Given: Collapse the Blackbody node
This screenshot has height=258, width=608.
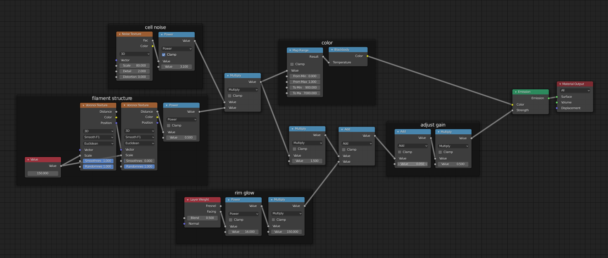Looking at the screenshot, I should 332,50.
